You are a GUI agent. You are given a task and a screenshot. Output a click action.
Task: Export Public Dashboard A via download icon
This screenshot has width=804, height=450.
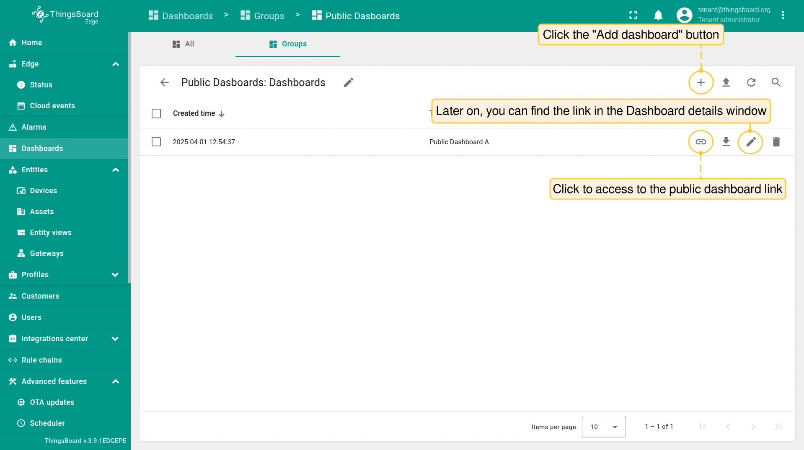726,142
